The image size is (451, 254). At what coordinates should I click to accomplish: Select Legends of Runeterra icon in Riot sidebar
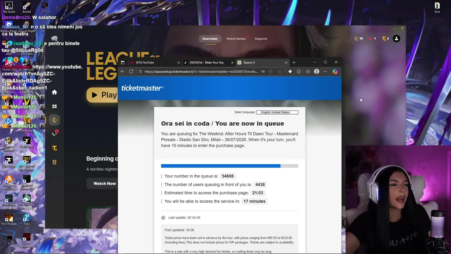(54, 162)
